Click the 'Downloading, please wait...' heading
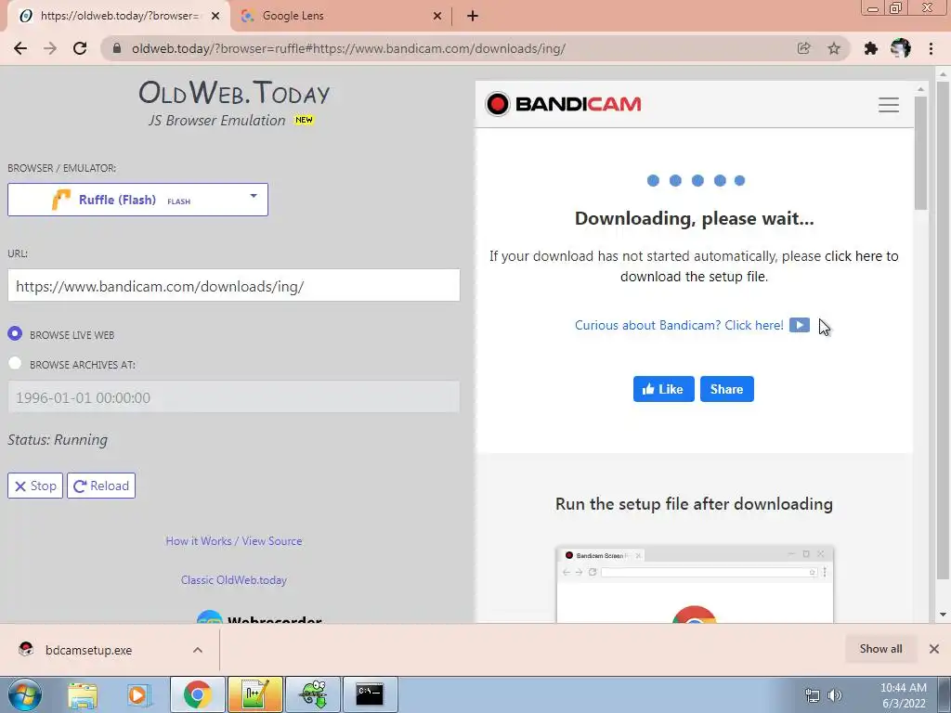The image size is (951, 713). pyautogui.click(x=695, y=218)
